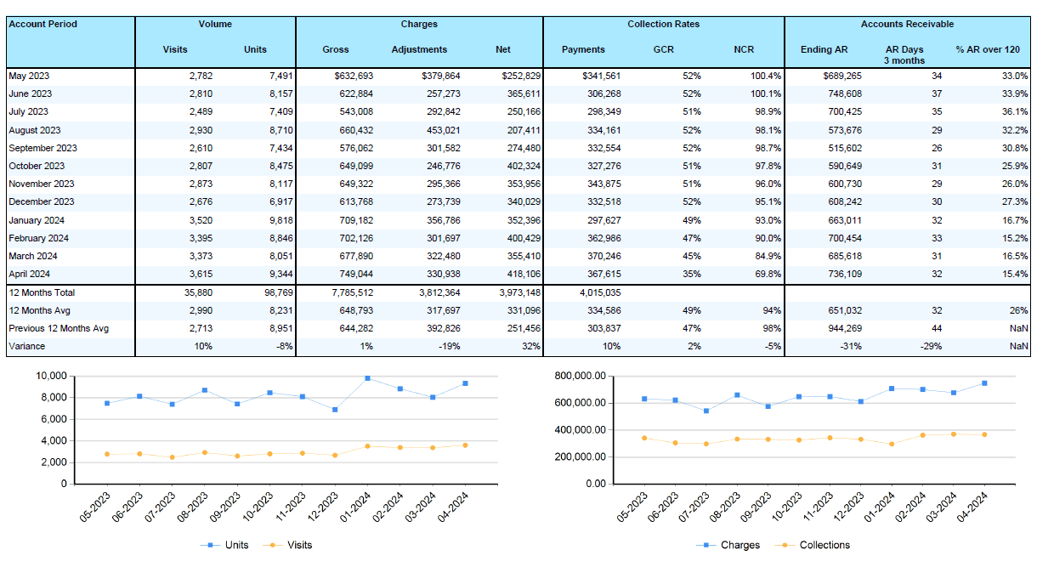Click the Collection Rates group header

click(663, 24)
